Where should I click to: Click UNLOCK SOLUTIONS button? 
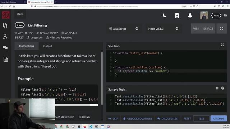point(138,119)
